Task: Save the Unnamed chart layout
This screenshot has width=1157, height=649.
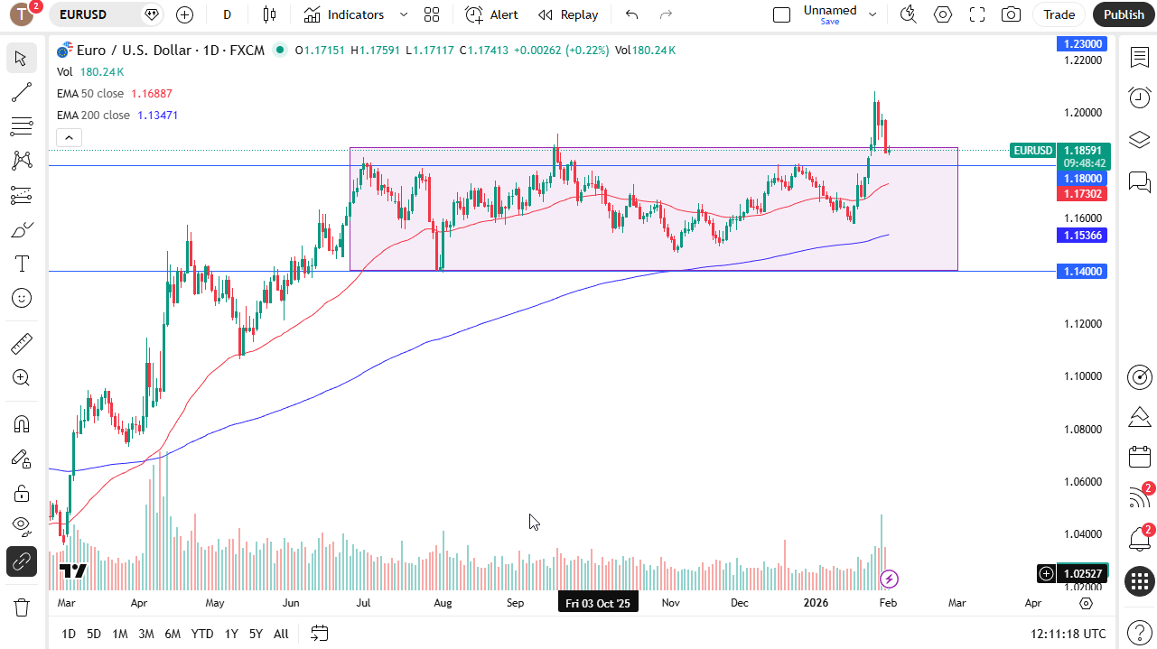Action: coord(830,14)
